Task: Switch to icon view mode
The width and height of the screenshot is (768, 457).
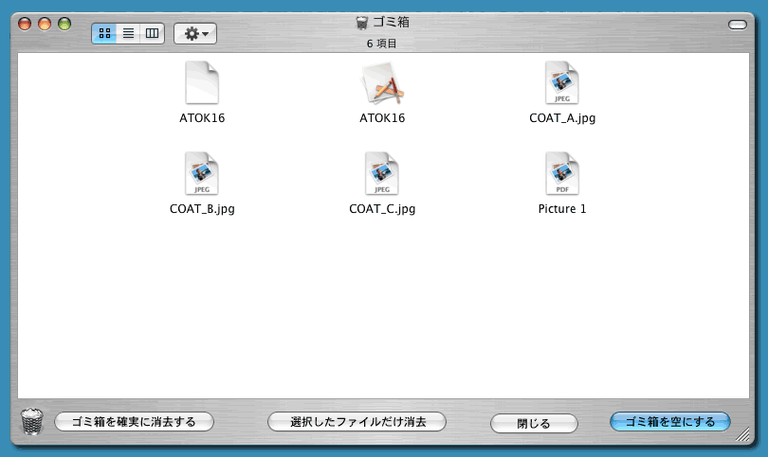Action: pos(104,33)
